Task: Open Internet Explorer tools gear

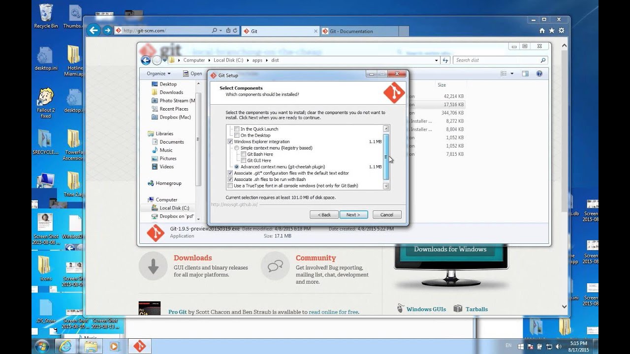Action: tap(561, 30)
